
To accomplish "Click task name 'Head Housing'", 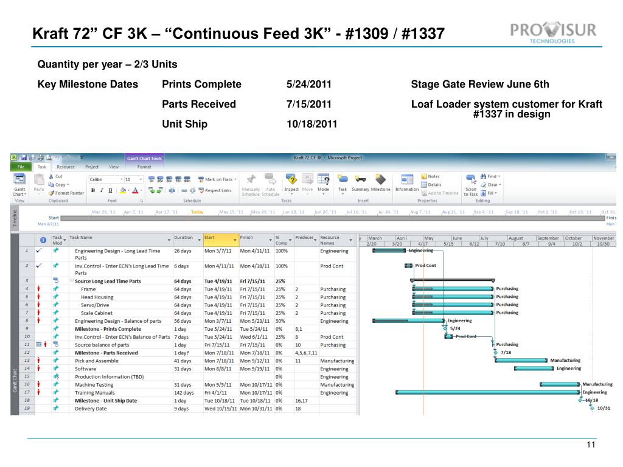I will tap(97, 297).
